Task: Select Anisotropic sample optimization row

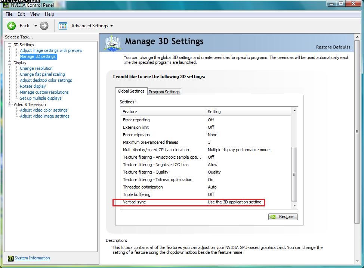Action: click(206, 157)
